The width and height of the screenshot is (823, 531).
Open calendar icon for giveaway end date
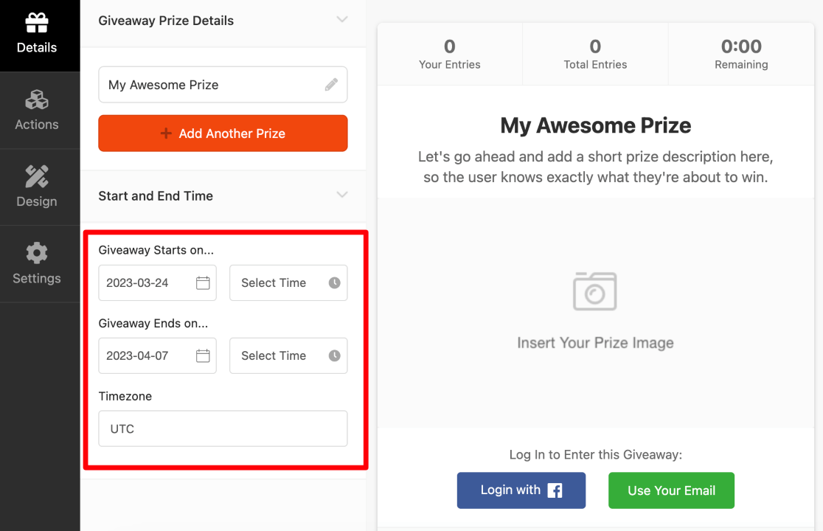point(203,356)
